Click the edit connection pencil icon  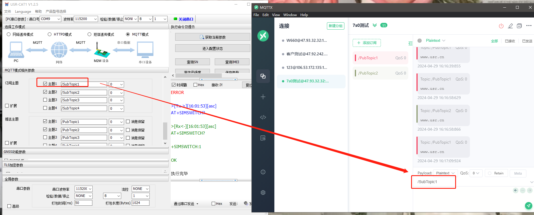click(510, 26)
